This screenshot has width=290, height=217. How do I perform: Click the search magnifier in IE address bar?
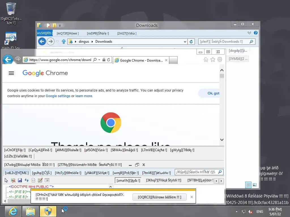click(x=95, y=60)
